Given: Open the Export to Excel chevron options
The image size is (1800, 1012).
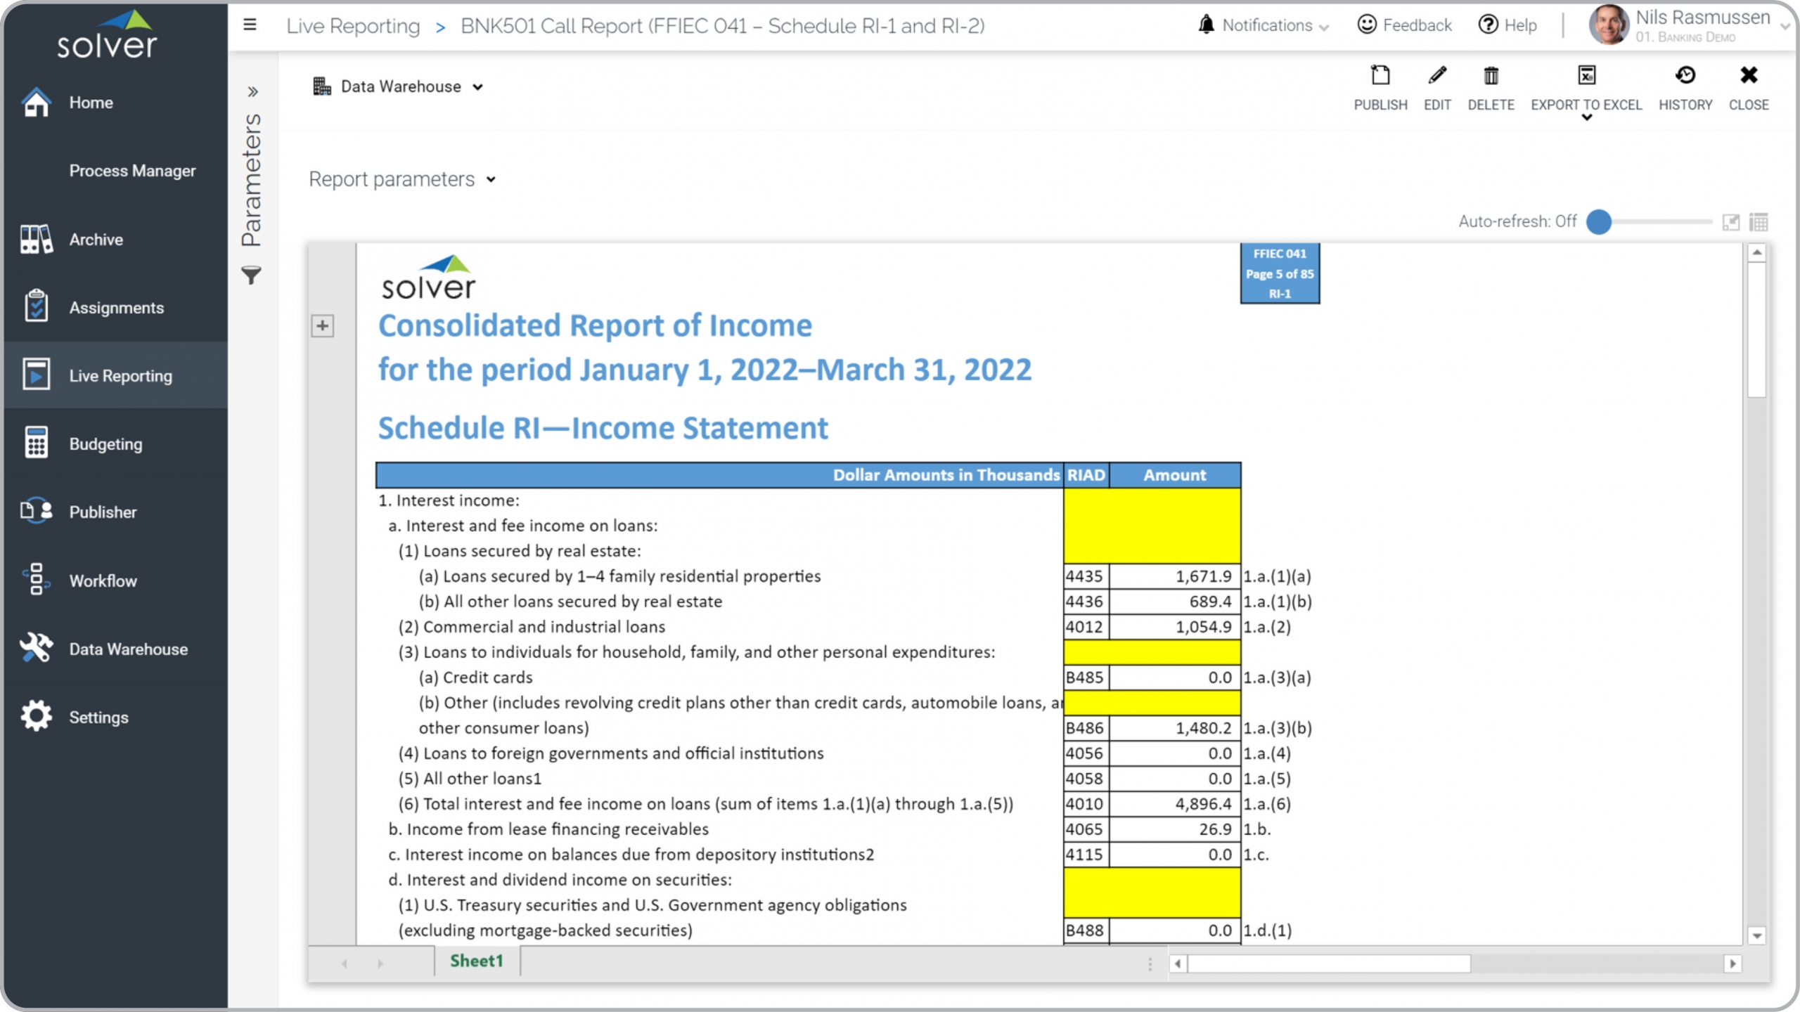Looking at the screenshot, I should 1586,118.
